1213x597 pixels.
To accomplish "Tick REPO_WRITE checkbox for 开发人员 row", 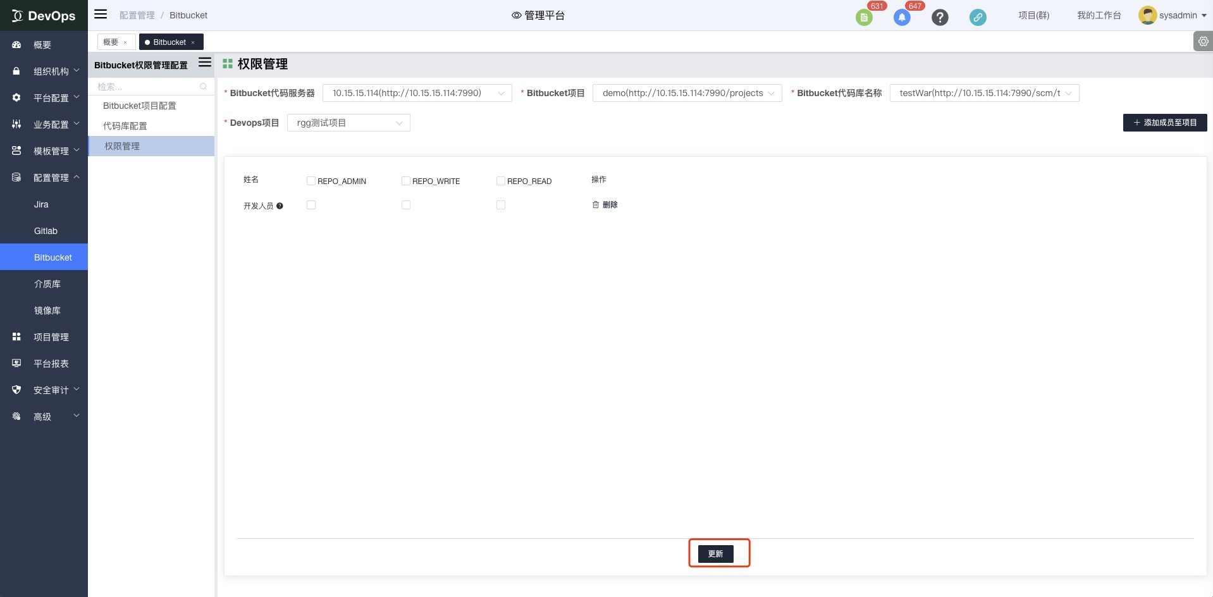I will tap(406, 205).
